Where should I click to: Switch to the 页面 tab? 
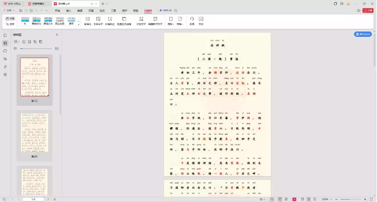tap(91, 11)
